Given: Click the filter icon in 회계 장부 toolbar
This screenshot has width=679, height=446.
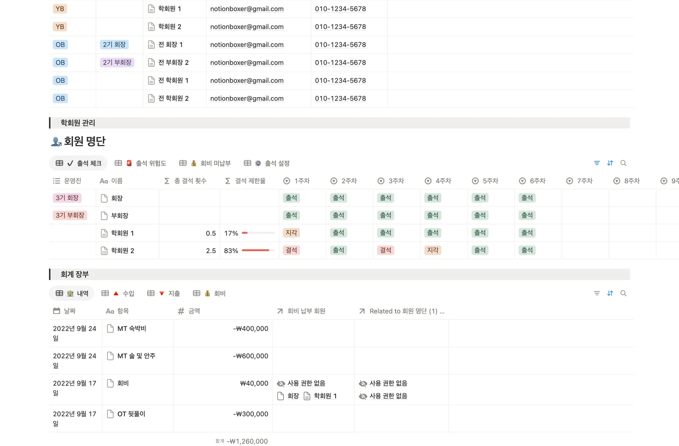Looking at the screenshot, I should [597, 293].
